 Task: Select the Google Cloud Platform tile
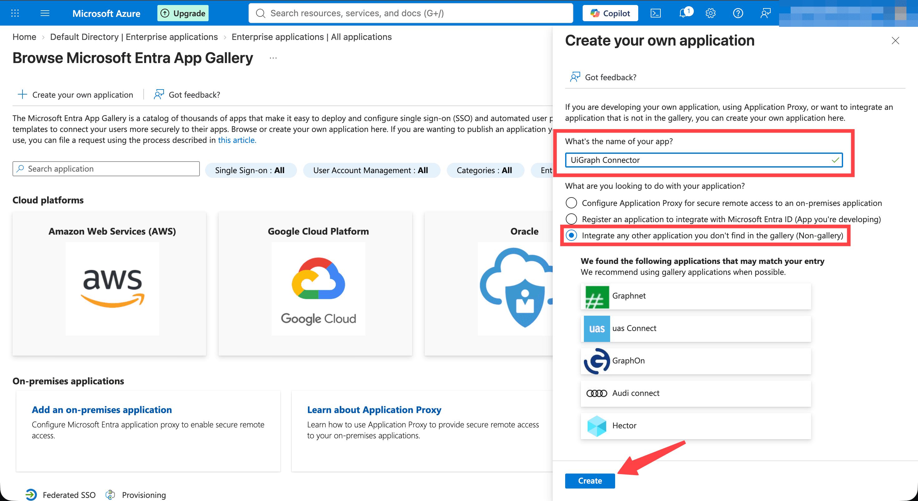click(x=315, y=284)
